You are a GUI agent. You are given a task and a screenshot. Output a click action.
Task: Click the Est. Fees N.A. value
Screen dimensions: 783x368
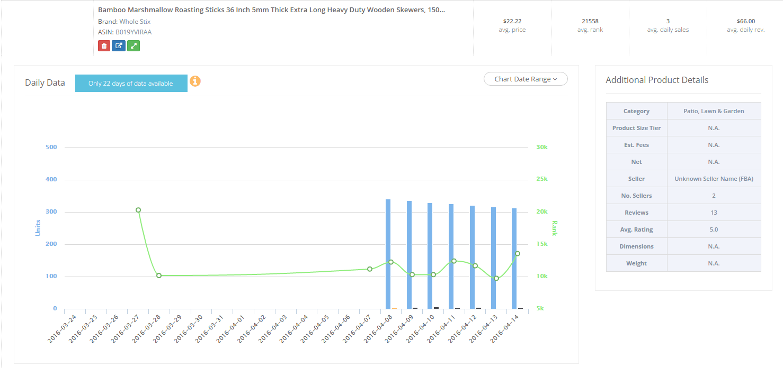click(x=714, y=145)
